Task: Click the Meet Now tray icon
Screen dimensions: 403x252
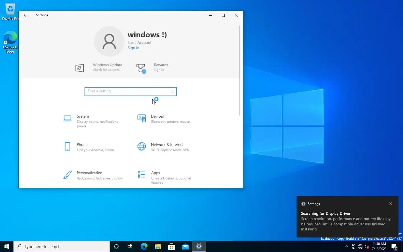Action: pyautogui.click(x=353, y=247)
